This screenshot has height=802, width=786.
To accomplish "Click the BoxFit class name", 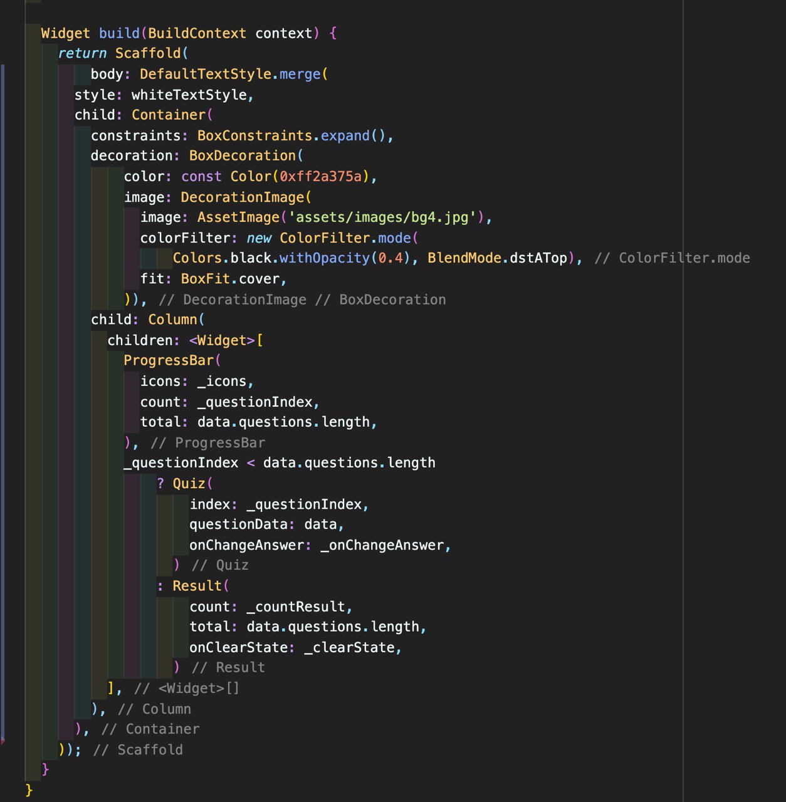I will [x=206, y=278].
